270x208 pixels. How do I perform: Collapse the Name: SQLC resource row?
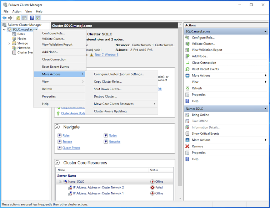60,182
